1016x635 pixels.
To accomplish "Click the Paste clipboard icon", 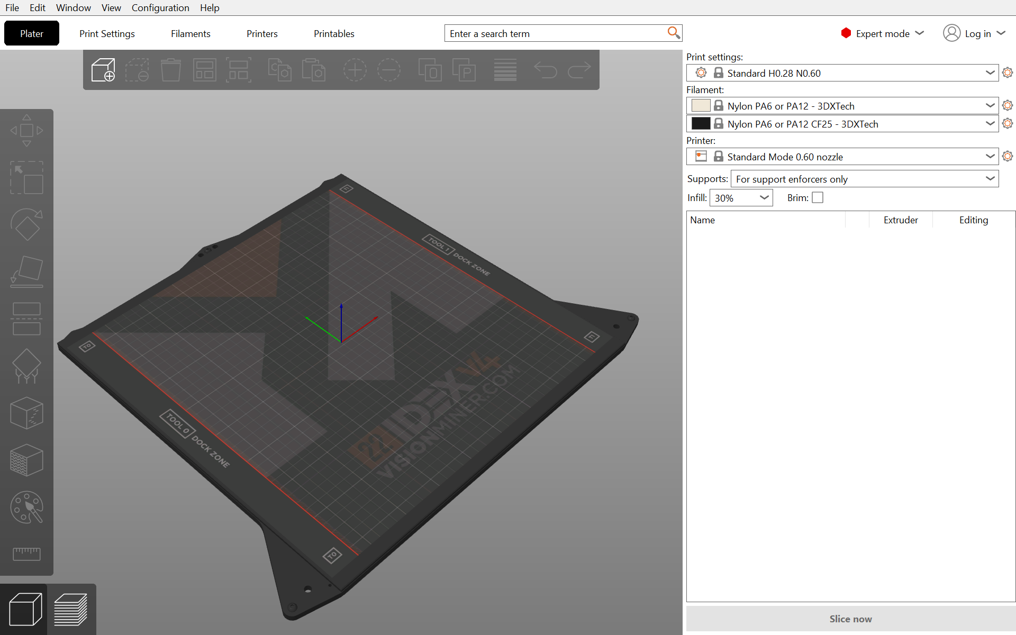I will [313, 70].
